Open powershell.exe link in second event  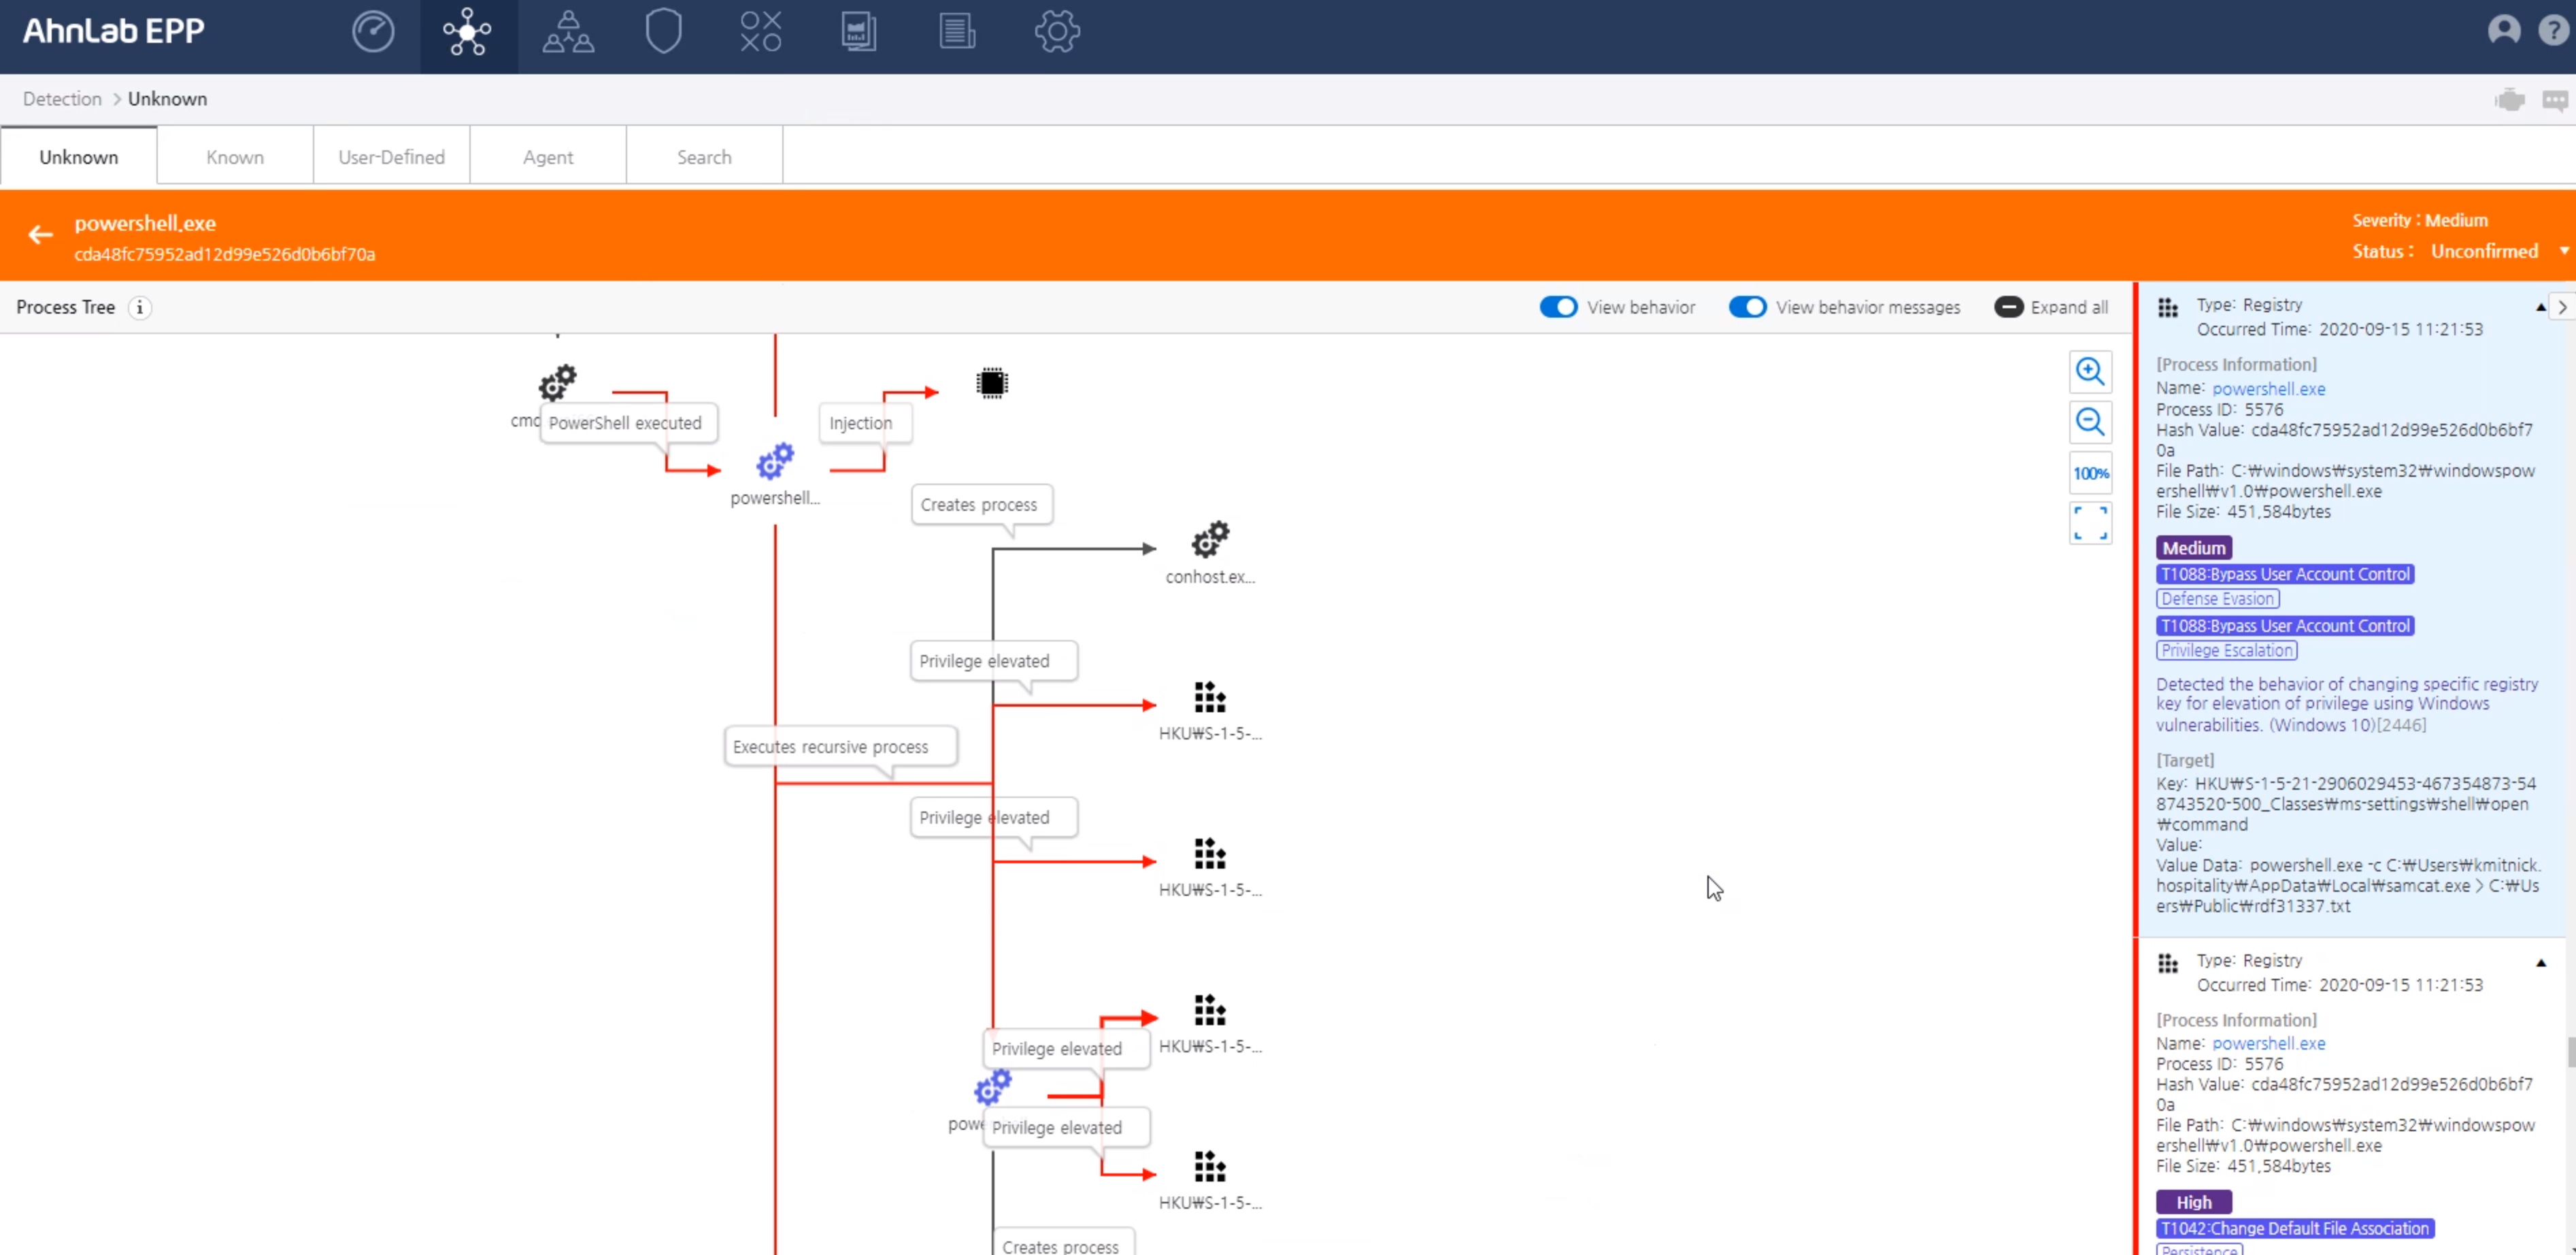pyautogui.click(x=2268, y=1043)
